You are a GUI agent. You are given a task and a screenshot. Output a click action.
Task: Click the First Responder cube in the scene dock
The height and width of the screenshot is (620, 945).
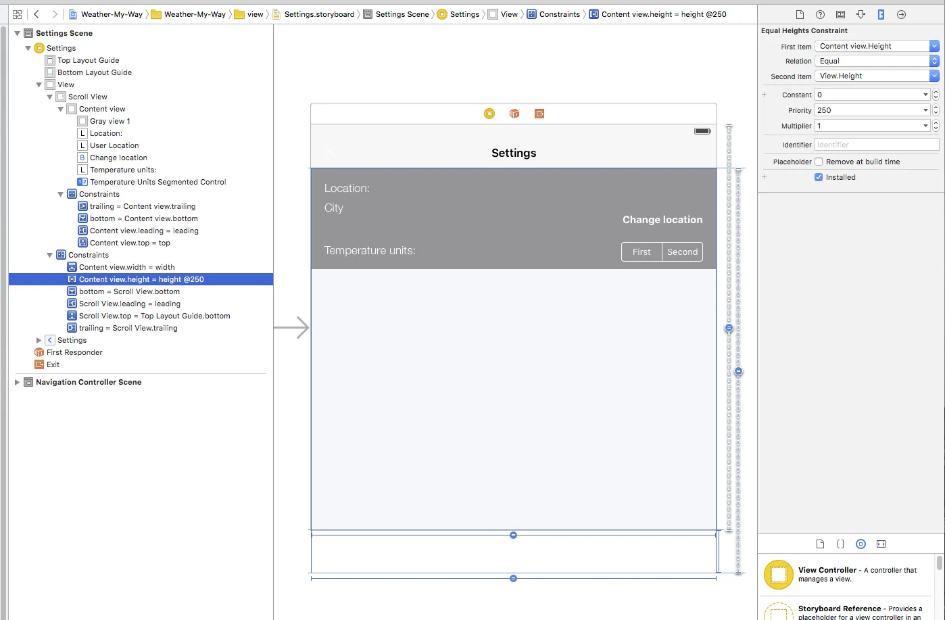click(x=514, y=114)
